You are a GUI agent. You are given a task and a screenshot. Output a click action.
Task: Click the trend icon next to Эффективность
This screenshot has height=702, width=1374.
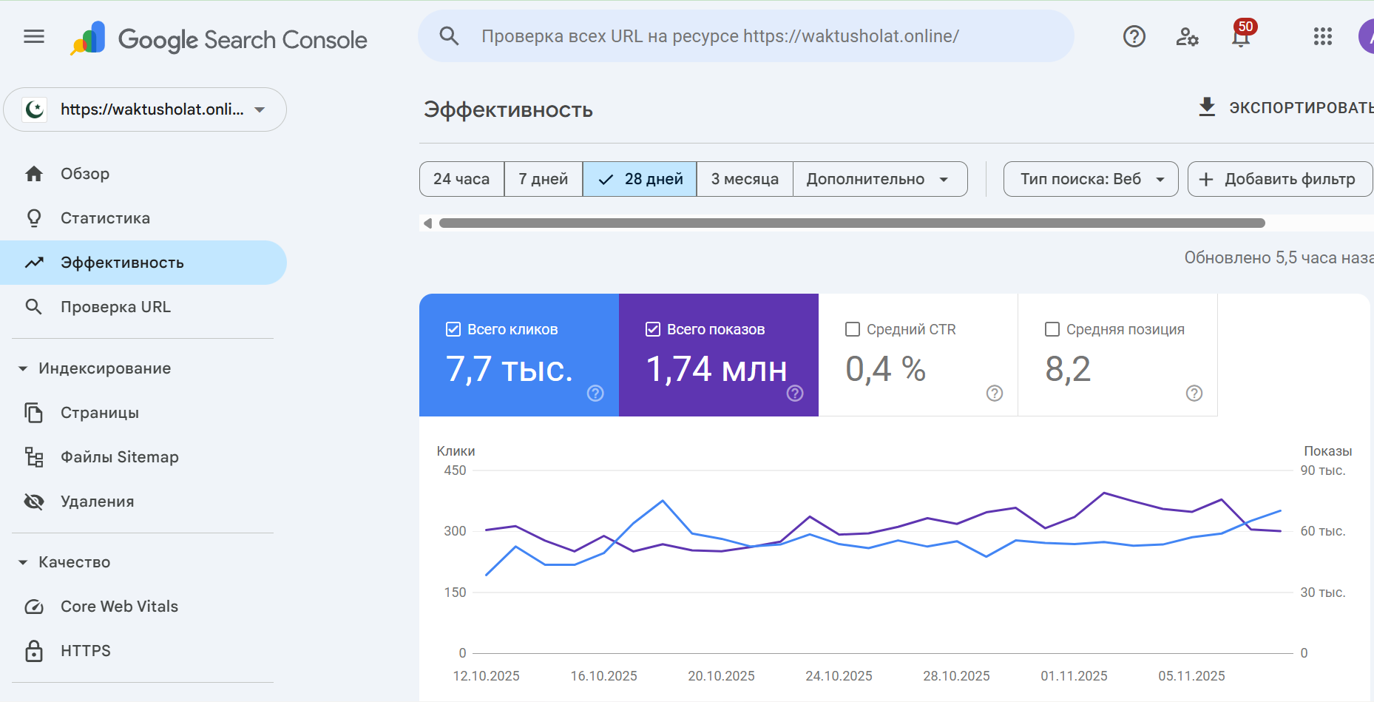coord(34,263)
